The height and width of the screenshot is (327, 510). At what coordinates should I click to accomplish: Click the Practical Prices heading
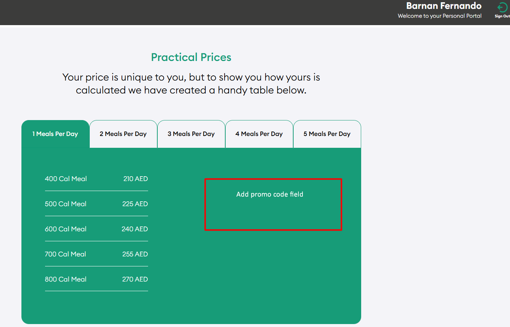tap(191, 57)
